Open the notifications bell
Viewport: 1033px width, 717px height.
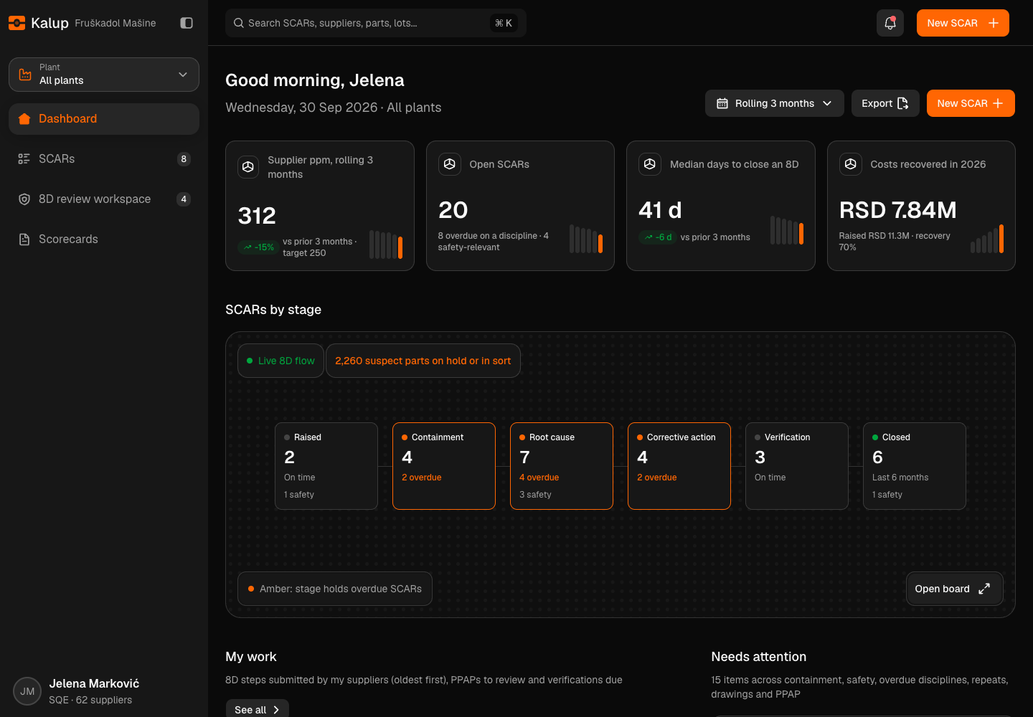point(890,23)
